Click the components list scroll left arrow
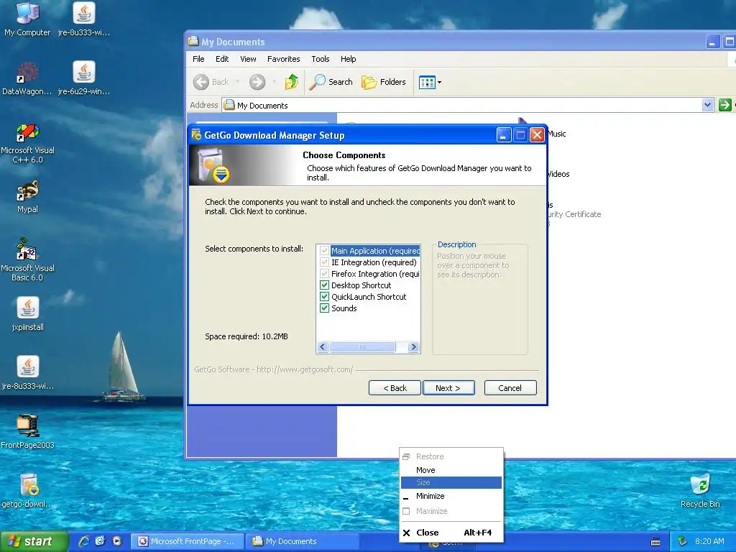 (x=323, y=347)
